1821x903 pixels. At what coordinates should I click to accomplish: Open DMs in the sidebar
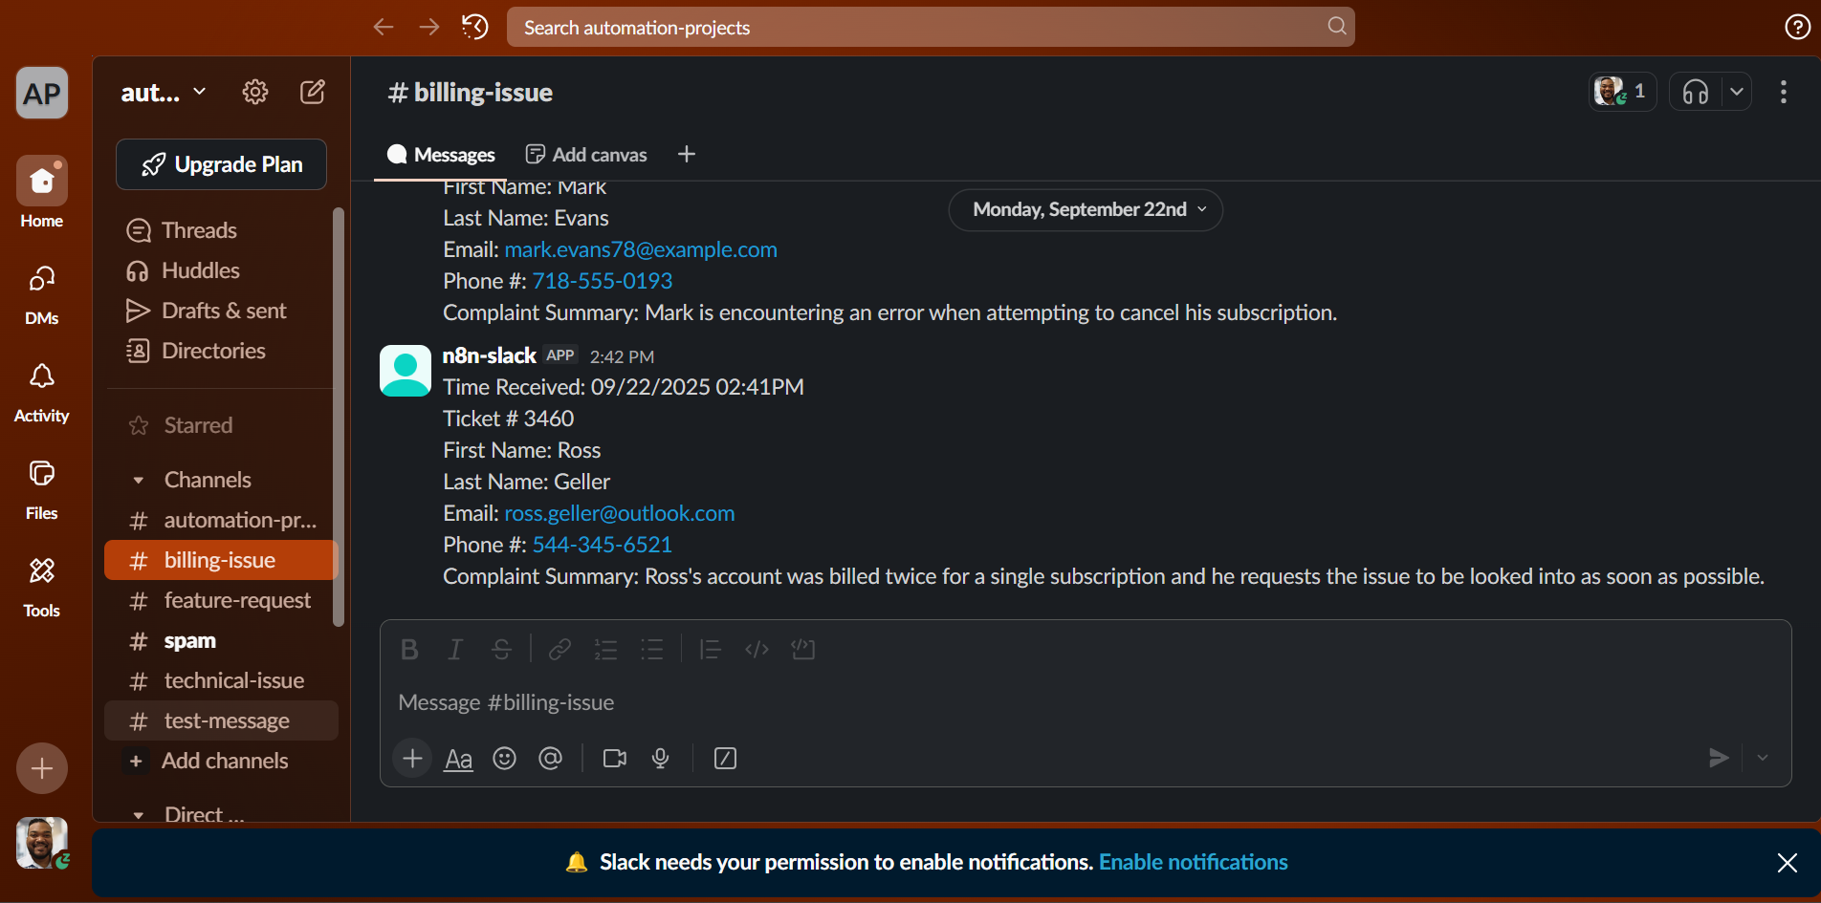coord(42,294)
